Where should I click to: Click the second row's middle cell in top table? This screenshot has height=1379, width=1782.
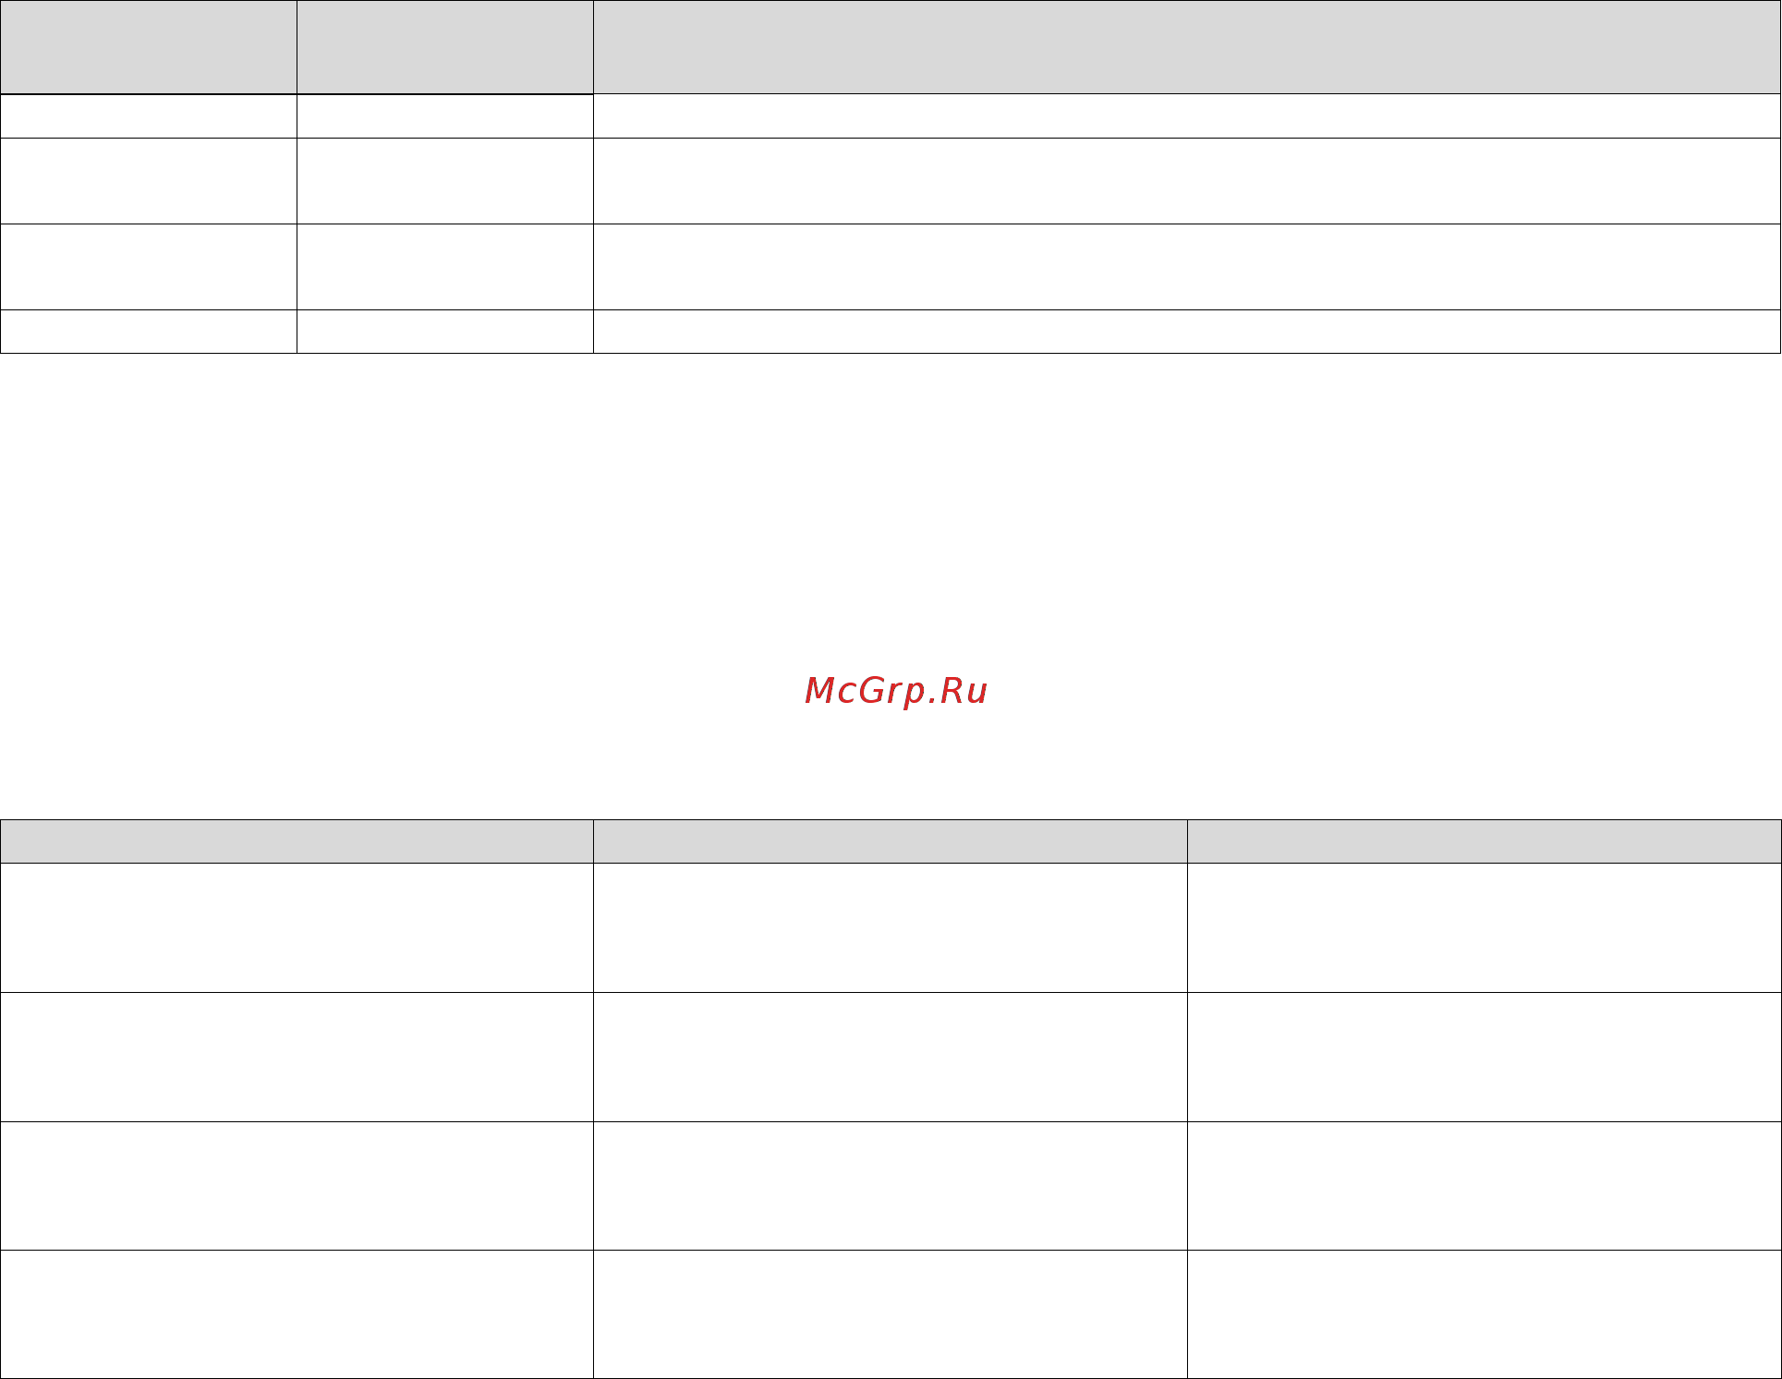tap(445, 181)
